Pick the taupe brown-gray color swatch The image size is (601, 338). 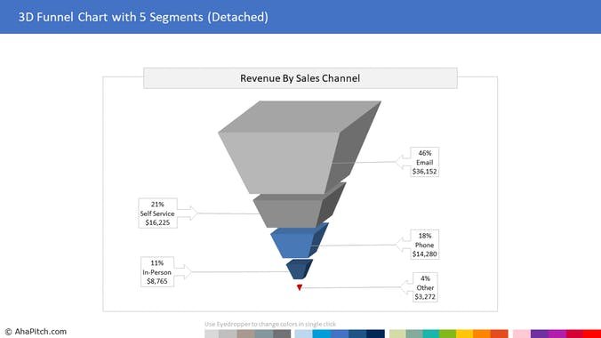point(246,334)
